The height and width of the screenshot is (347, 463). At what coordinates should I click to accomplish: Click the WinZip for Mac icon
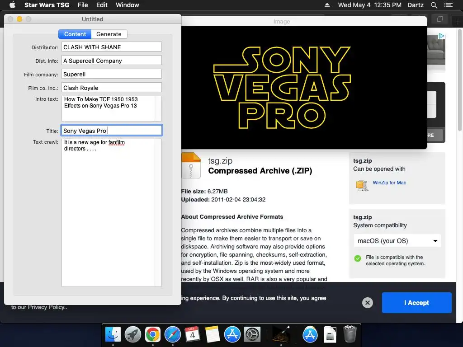[x=362, y=186]
